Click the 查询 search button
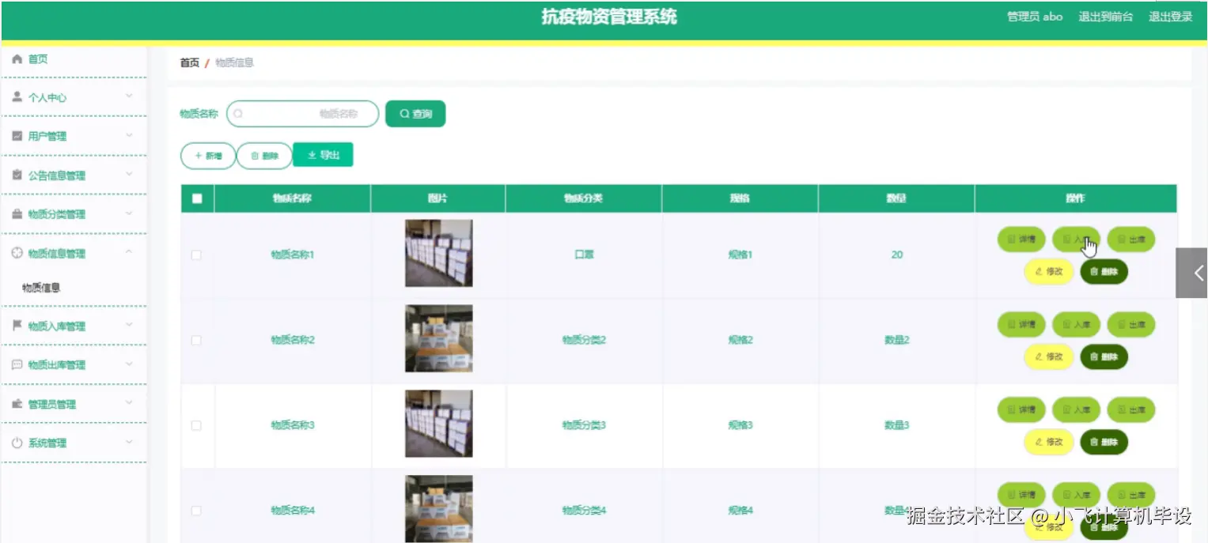 [x=415, y=113]
